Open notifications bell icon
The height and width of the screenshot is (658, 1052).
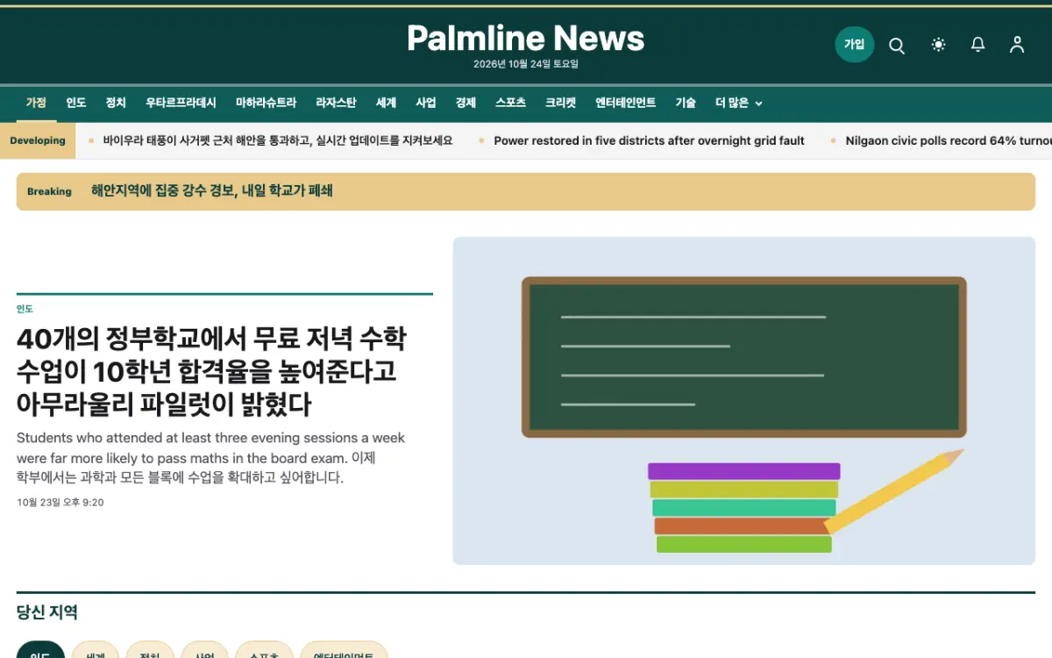[x=978, y=45]
